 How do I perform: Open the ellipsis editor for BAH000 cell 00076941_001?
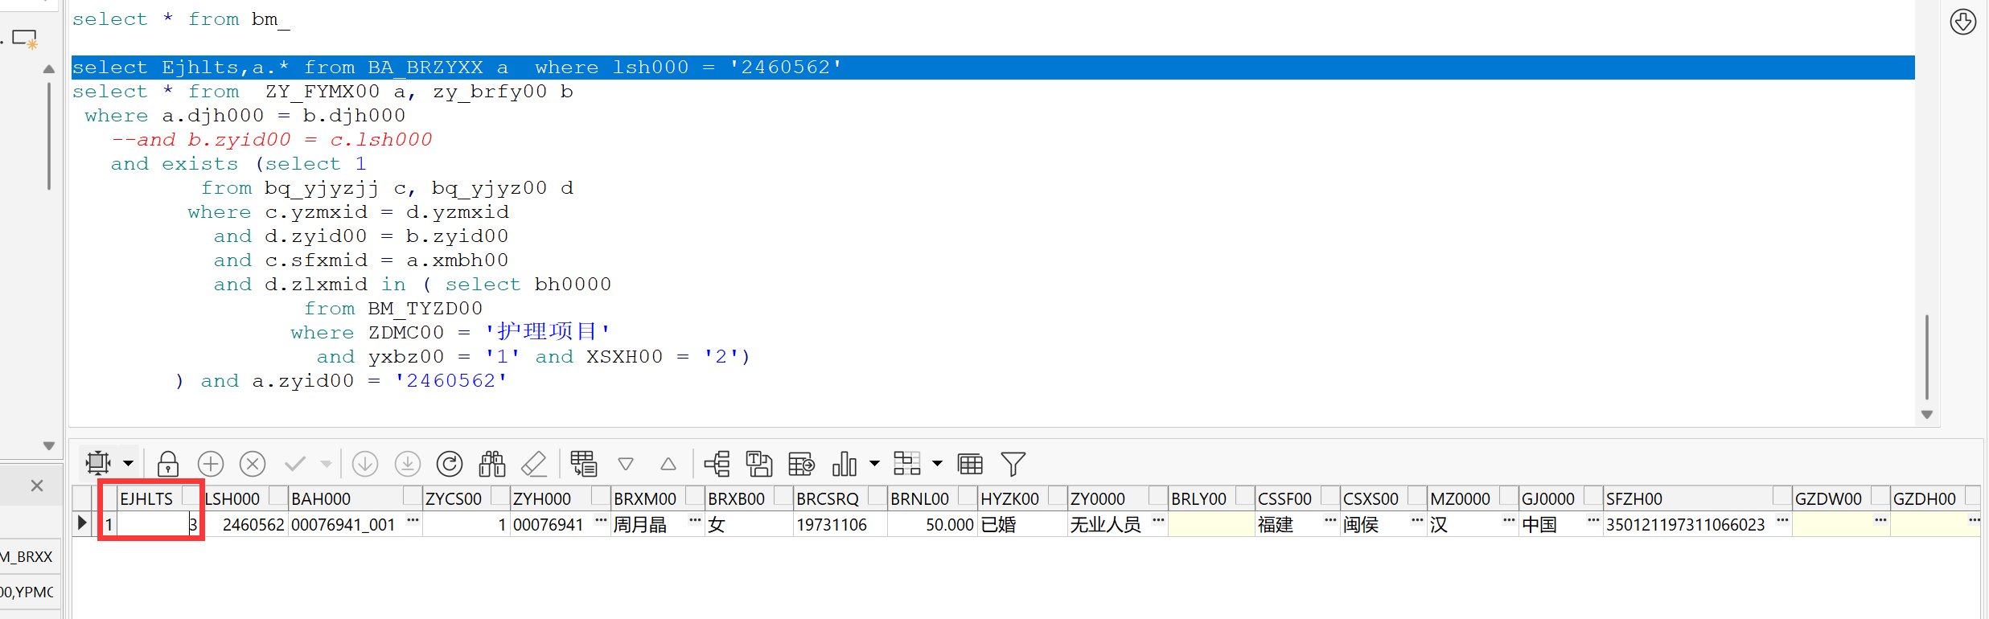pos(413,522)
